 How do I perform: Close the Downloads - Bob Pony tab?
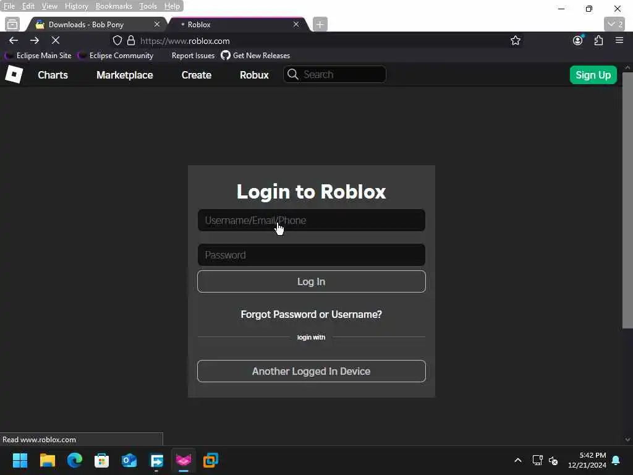(x=157, y=24)
